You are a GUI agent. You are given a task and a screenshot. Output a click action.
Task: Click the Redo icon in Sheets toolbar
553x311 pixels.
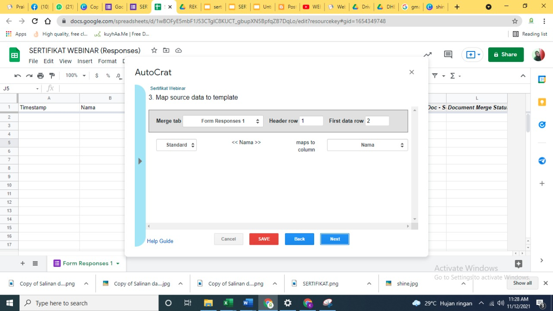[29, 76]
